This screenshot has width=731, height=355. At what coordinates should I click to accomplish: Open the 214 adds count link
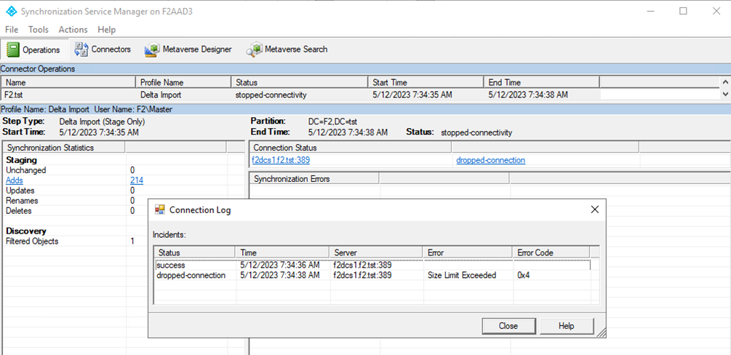pos(137,180)
